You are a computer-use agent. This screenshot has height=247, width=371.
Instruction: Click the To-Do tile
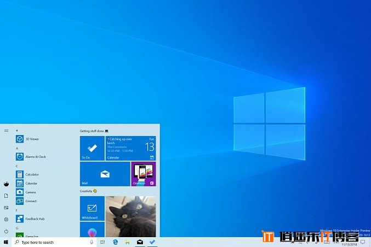(92, 149)
